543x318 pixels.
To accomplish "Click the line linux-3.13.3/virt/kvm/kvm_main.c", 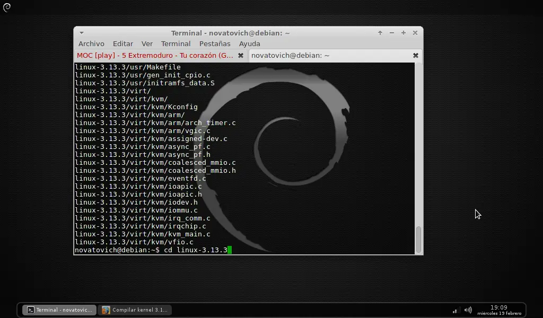I will point(143,234).
